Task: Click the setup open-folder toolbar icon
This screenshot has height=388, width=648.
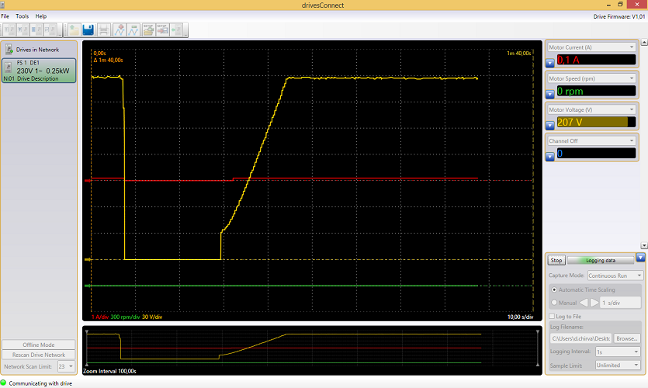Action: point(148,29)
